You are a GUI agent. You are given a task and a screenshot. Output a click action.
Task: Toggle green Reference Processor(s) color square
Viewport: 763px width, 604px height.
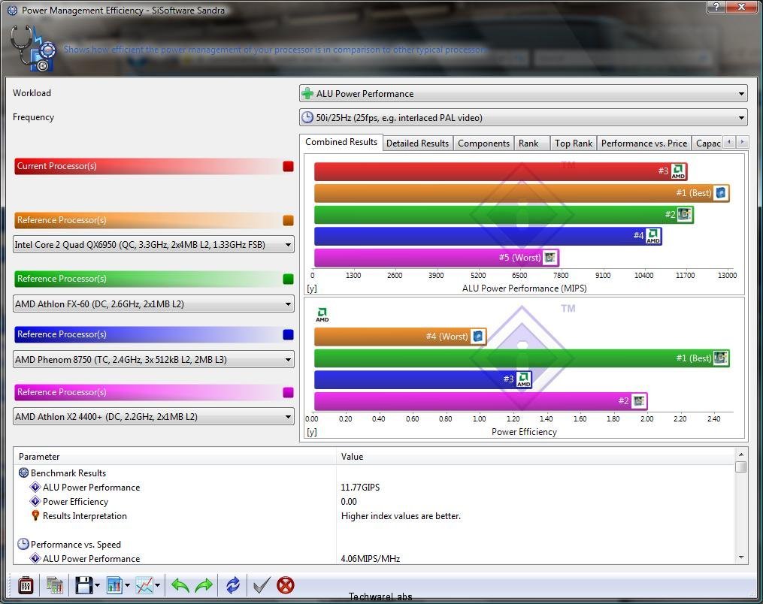(x=288, y=279)
